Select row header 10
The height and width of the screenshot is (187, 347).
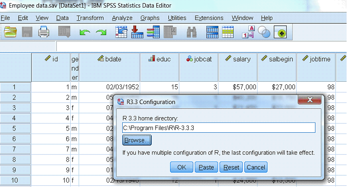(15, 180)
